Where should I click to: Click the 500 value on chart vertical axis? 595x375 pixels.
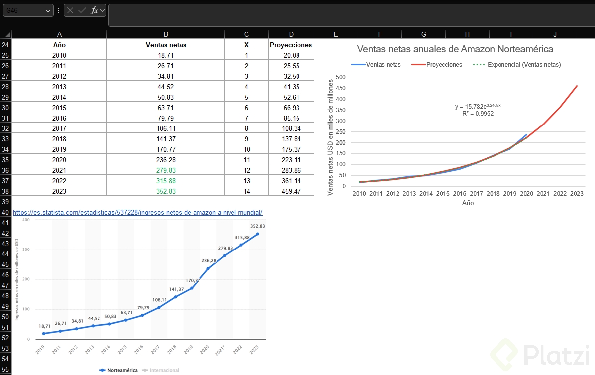click(341, 77)
